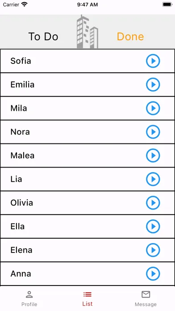The image size is (175, 311).
Task: Tap the play icon next to Sofia
Action: 153,61
